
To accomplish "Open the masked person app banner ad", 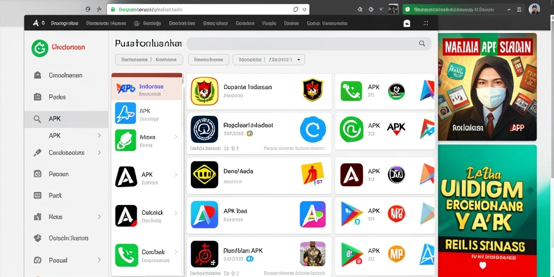I will pyautogui.click(x=487, y=87).
